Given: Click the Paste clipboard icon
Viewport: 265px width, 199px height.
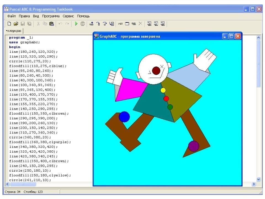Looking at the screenshot, I should point(52,24).
